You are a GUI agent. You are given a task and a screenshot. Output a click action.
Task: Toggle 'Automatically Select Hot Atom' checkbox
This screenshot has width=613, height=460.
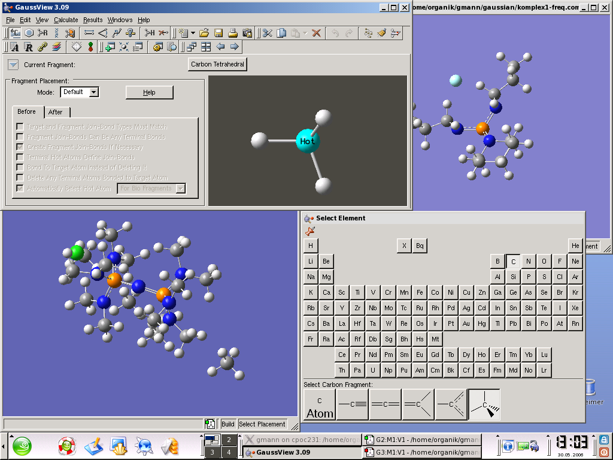pos(20,188)
